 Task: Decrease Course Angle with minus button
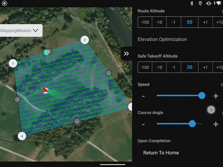(x=143, y=124)
